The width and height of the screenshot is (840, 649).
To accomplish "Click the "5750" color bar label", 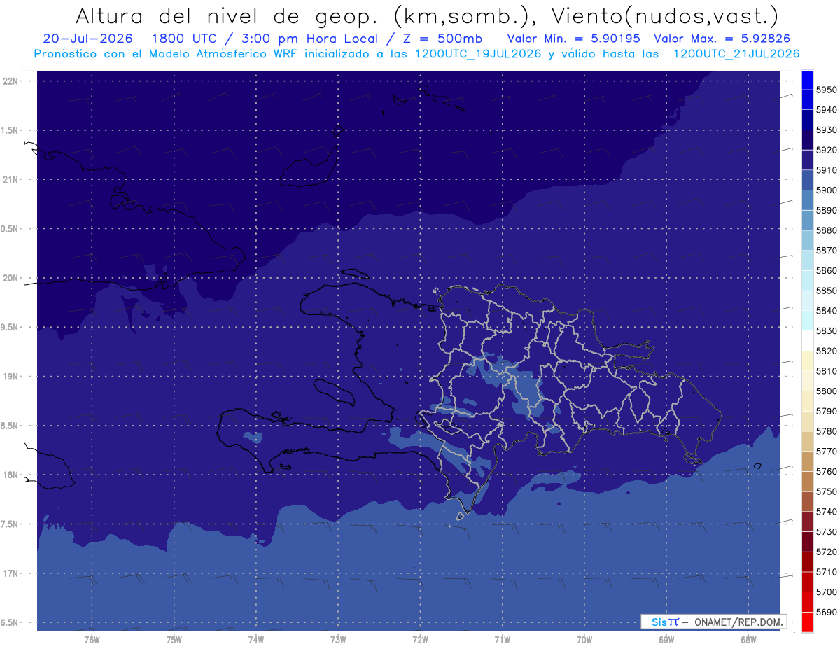I will click(x=827, y=491).
